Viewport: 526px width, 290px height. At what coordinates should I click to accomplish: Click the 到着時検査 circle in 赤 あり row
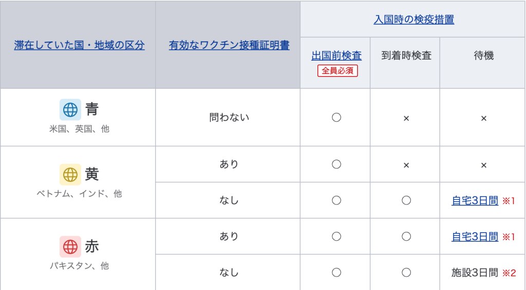[x=406, y=236]
